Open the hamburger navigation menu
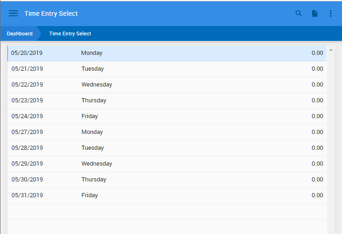342x234 pixels. [14, 13]
